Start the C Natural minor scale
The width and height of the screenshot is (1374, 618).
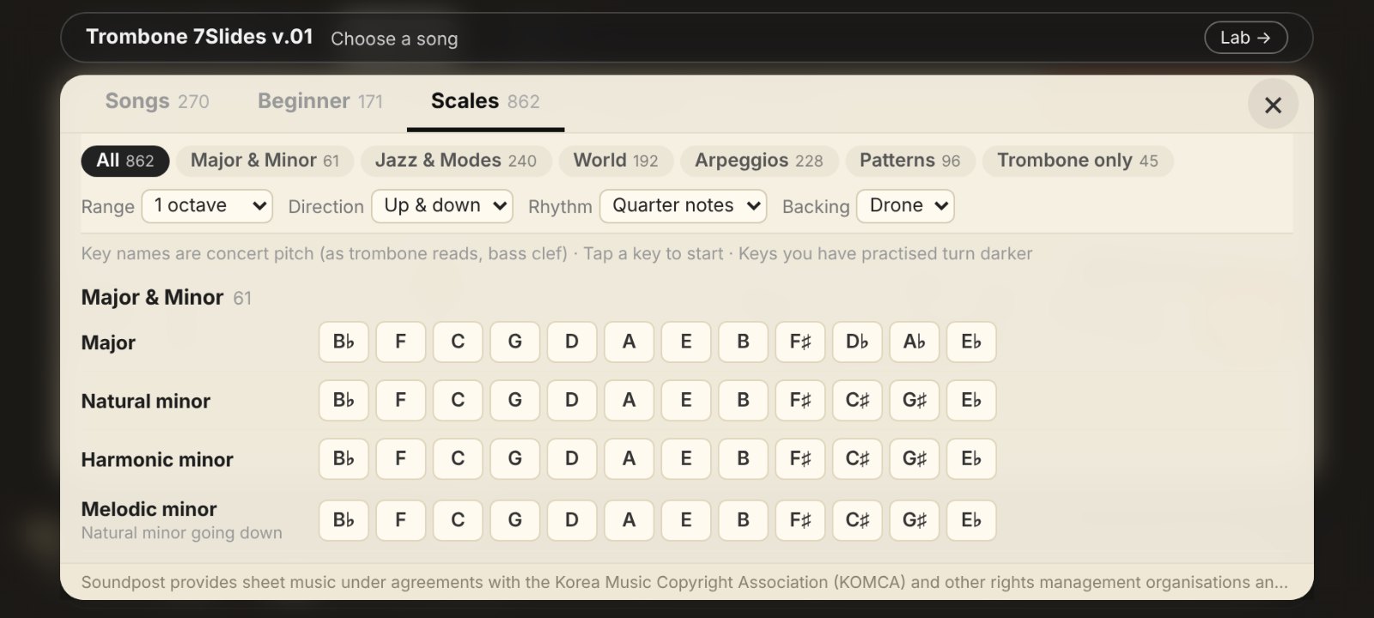click(458, 400)
